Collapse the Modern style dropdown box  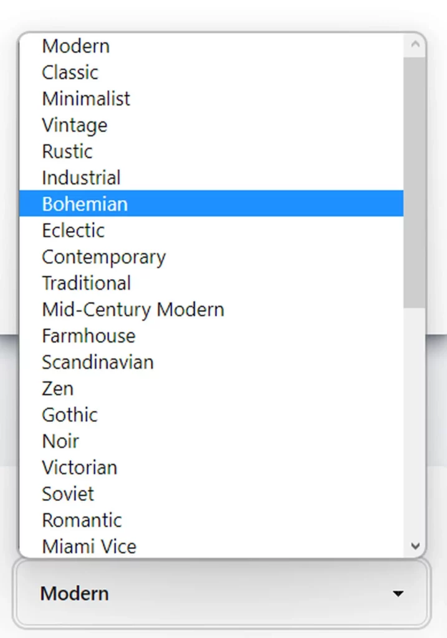(x=221, y=594)
